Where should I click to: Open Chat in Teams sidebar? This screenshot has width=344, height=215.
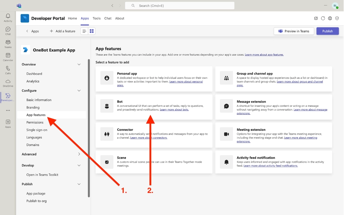point(8,31)
